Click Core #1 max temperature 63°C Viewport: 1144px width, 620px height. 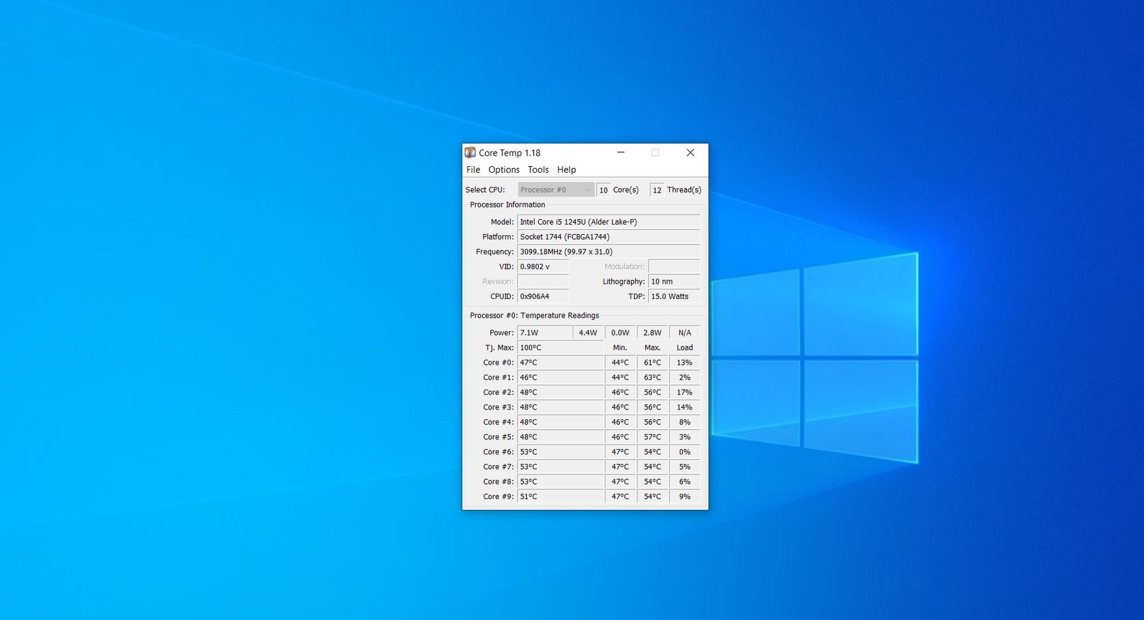point(652,377)
